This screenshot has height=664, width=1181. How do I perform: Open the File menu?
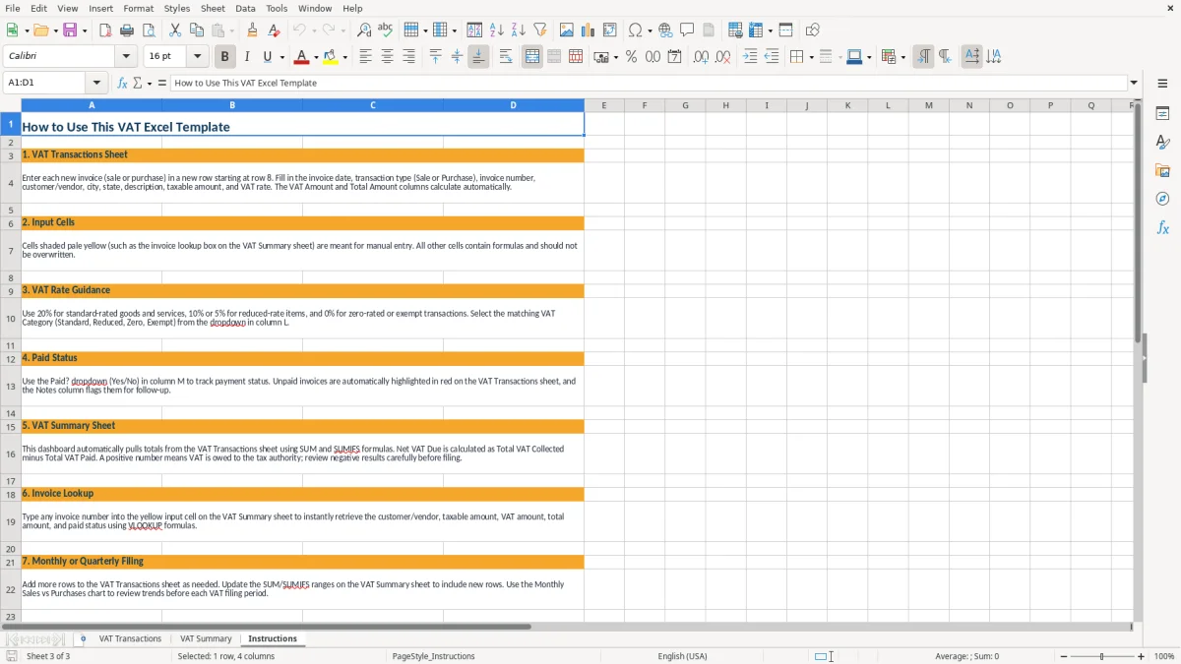[x=12, y=8]
